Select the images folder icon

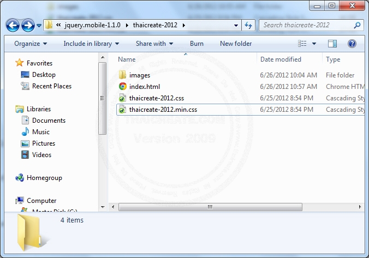(x=122, y=75)
